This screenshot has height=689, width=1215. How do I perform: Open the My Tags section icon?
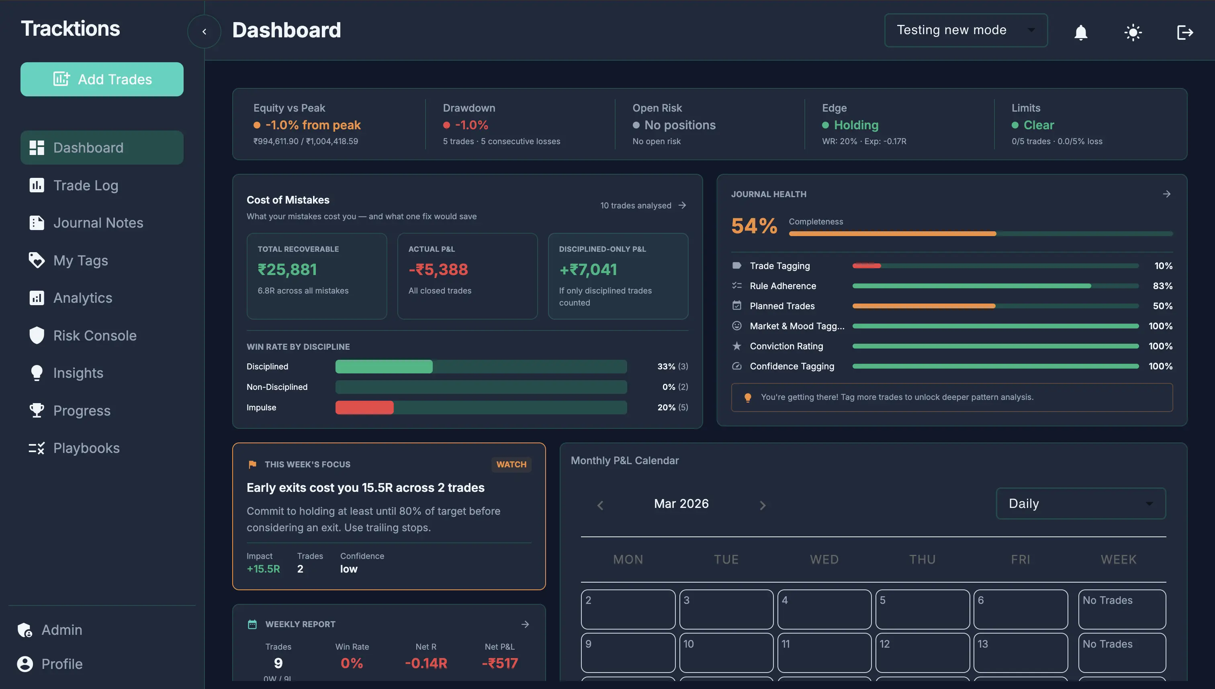(37, 260)
